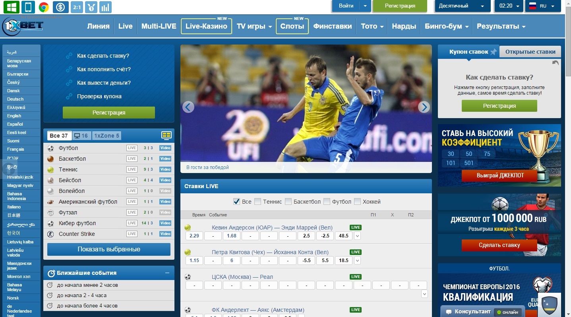This screenshot has height=317, width=571.
Task: Open the Windows app icon in top bar
Action: [x=12, y=7]
